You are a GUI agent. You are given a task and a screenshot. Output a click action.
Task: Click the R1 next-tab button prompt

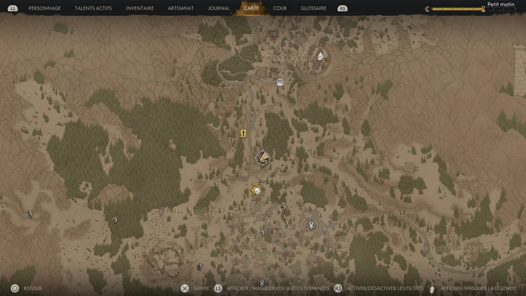coord(342,8)
